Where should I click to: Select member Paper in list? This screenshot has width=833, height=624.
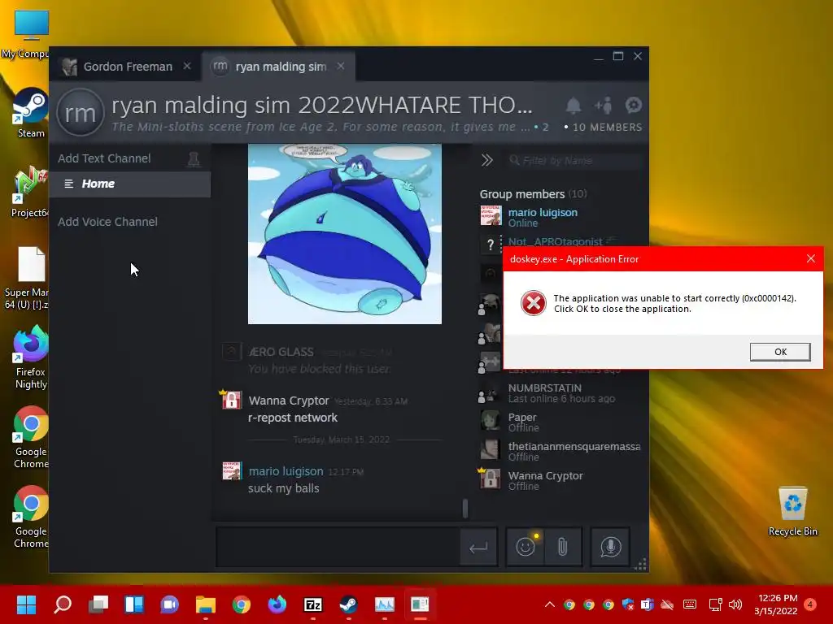pos(560,422)
